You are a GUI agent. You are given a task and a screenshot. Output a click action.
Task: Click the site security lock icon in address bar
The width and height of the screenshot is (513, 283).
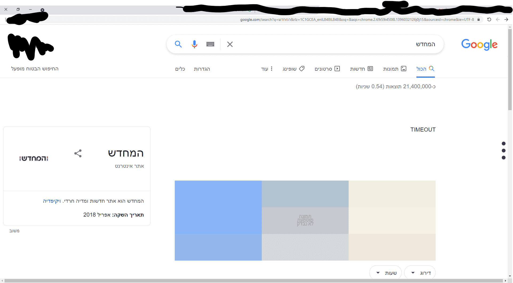click(478, 19)
